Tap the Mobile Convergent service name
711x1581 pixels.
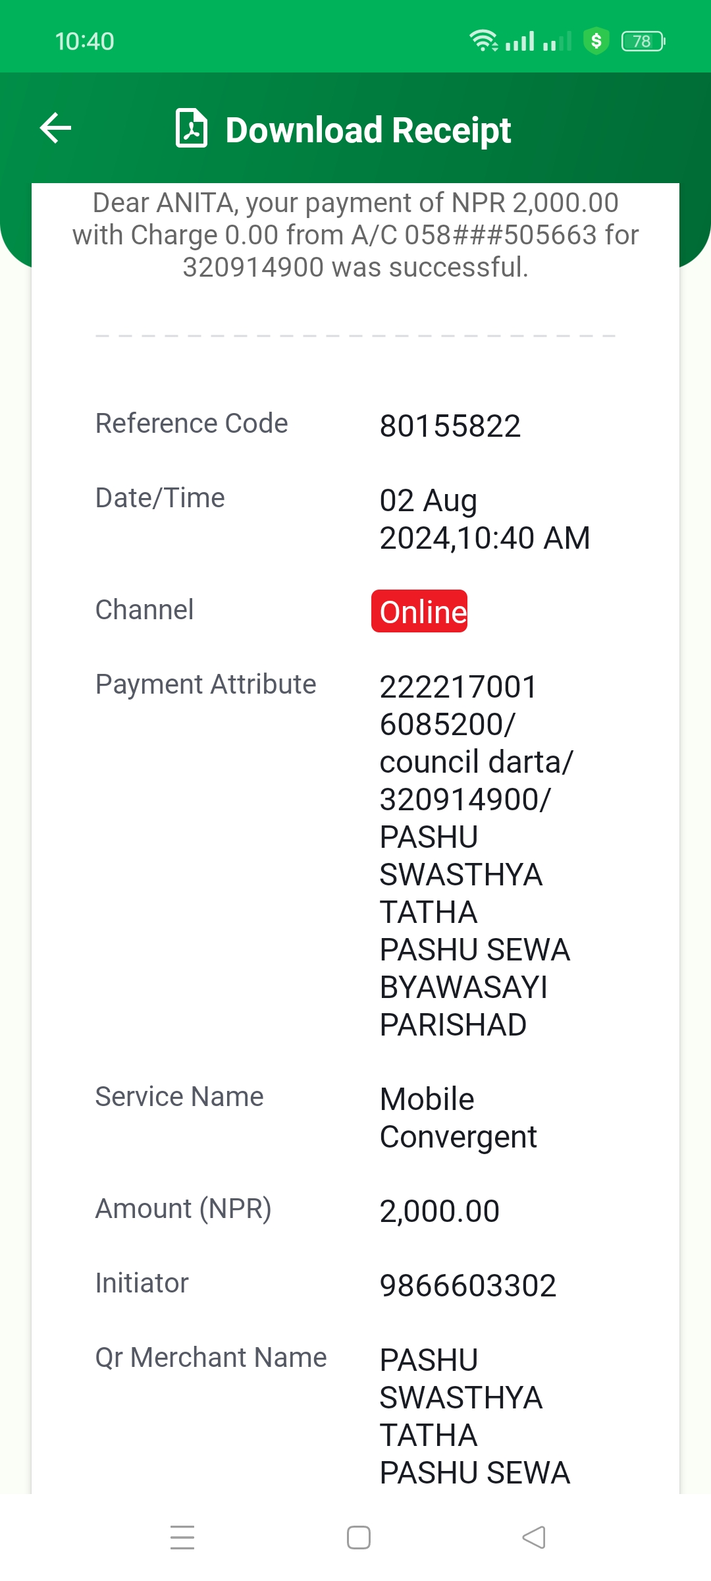tap(459, 1118)
